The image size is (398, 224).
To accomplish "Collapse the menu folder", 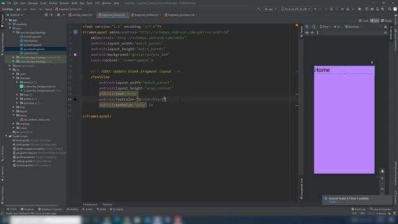I will pos(14,115).
